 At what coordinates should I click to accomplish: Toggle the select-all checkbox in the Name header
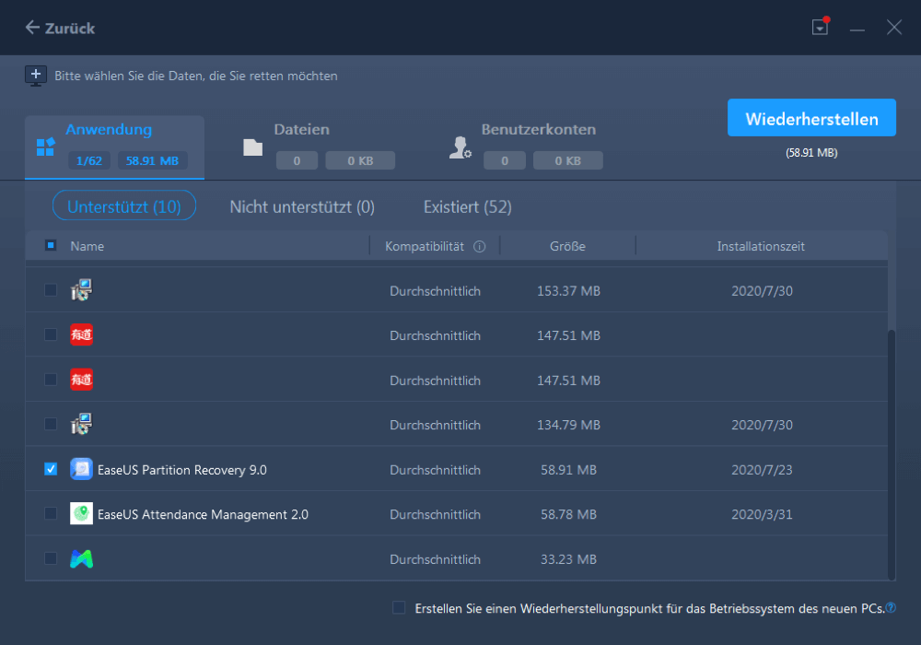[51, 245]
